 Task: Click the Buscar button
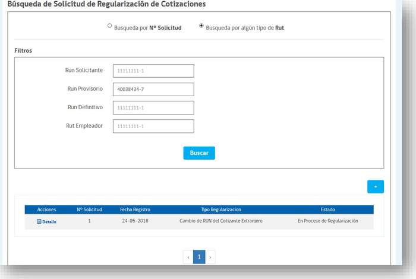[199, 153]
